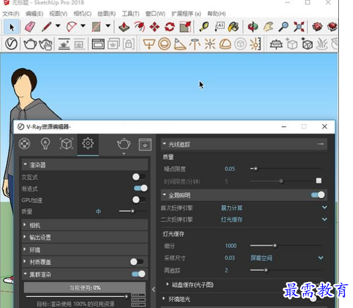Choose the Rotate tool
353x308 pixels.
(170, 27)
